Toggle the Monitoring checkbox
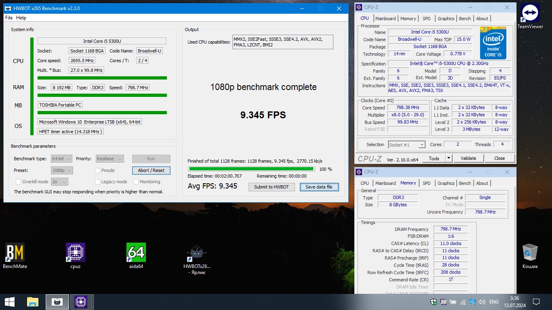 (136, 182)
